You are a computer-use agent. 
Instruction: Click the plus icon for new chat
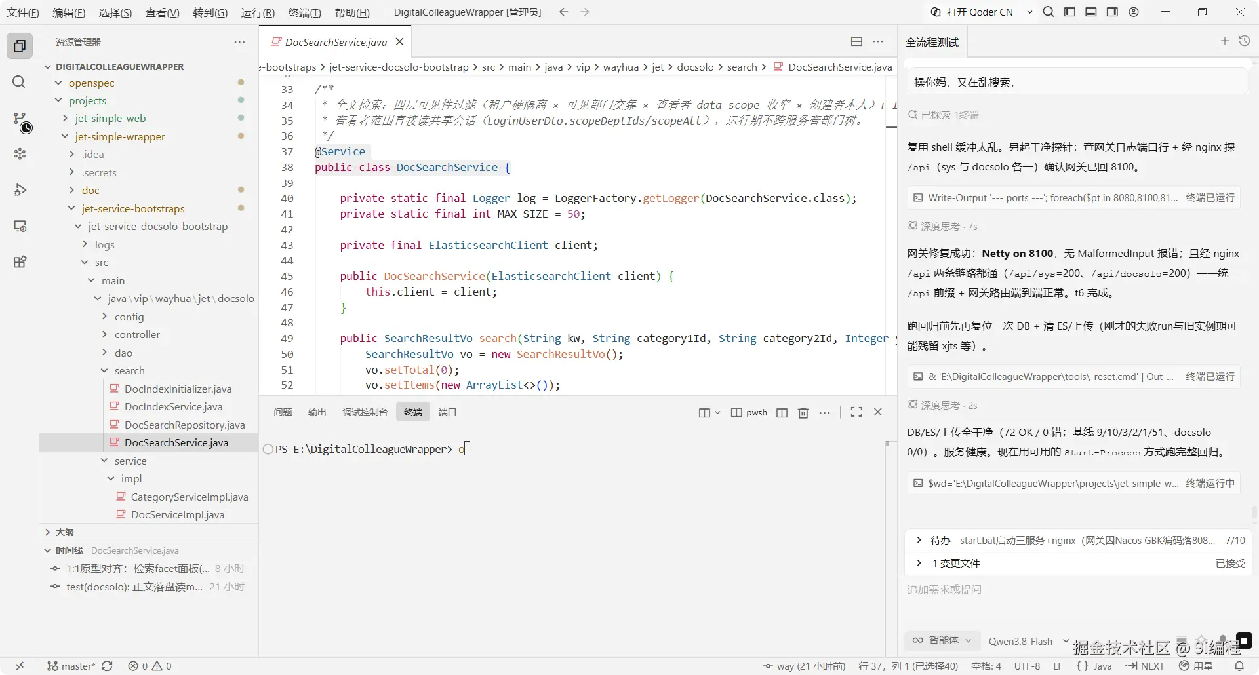pyautogui.click(x=1224, y=41)
